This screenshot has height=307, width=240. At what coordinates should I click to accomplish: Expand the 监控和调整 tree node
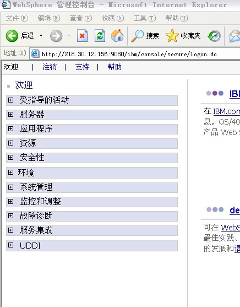pos(11,202)
